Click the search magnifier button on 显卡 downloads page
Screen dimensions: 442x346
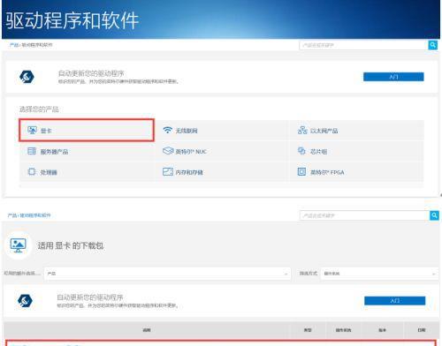(434, 215)
